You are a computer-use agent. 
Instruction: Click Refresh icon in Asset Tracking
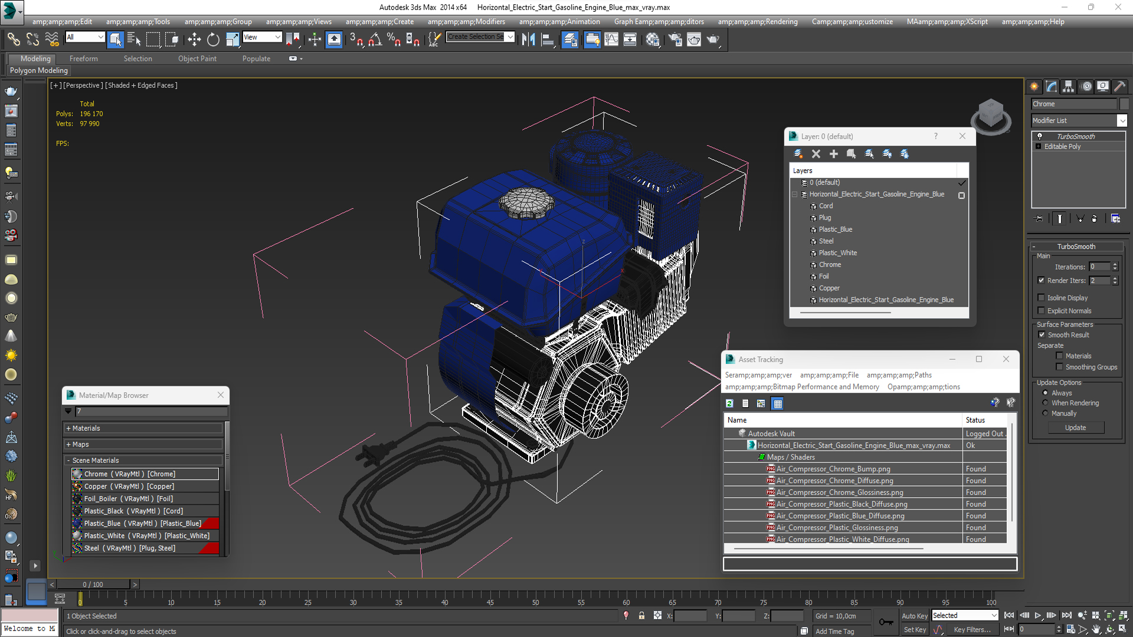(x=730, y=403)
